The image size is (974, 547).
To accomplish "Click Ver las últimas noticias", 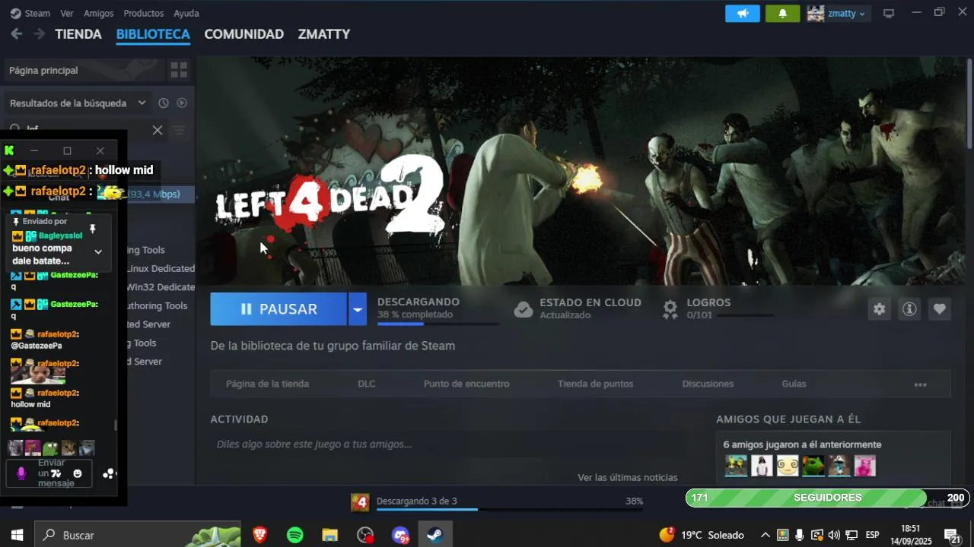I will [x=628, y=477].
